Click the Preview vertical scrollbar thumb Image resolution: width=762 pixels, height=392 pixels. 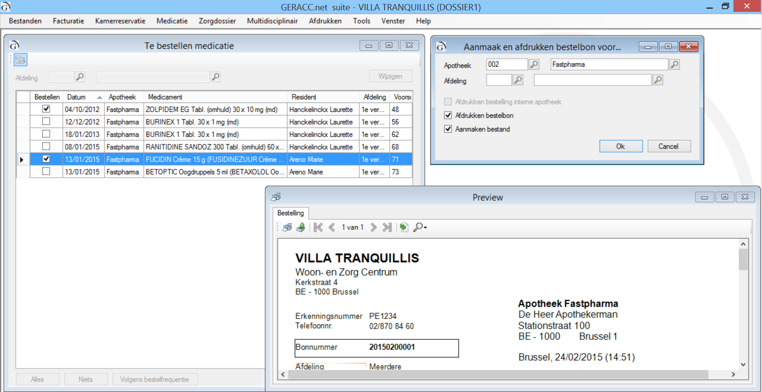click(743, 259)
